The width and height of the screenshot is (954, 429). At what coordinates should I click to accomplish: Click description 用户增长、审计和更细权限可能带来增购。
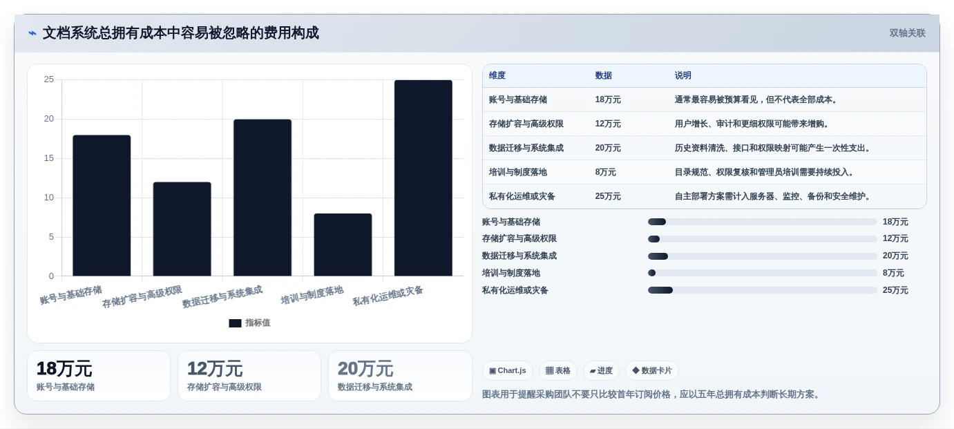click(753, 124)
